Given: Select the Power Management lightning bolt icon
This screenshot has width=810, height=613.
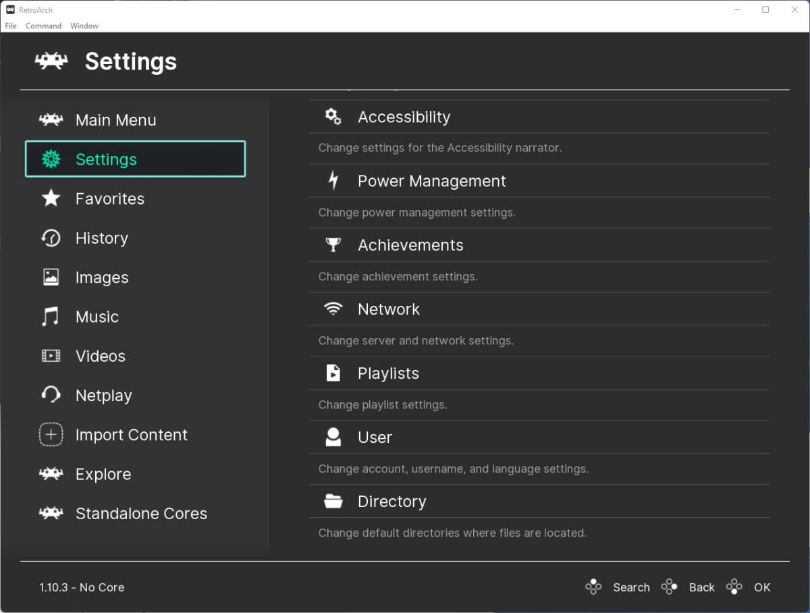Looking at the screenshot, I should 331,180.
